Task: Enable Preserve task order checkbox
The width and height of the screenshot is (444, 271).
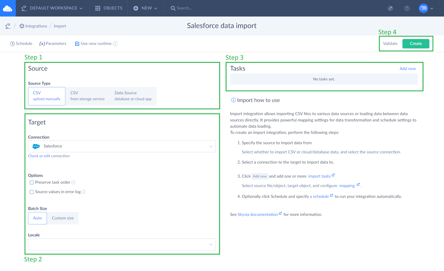Action: [32, 183]
